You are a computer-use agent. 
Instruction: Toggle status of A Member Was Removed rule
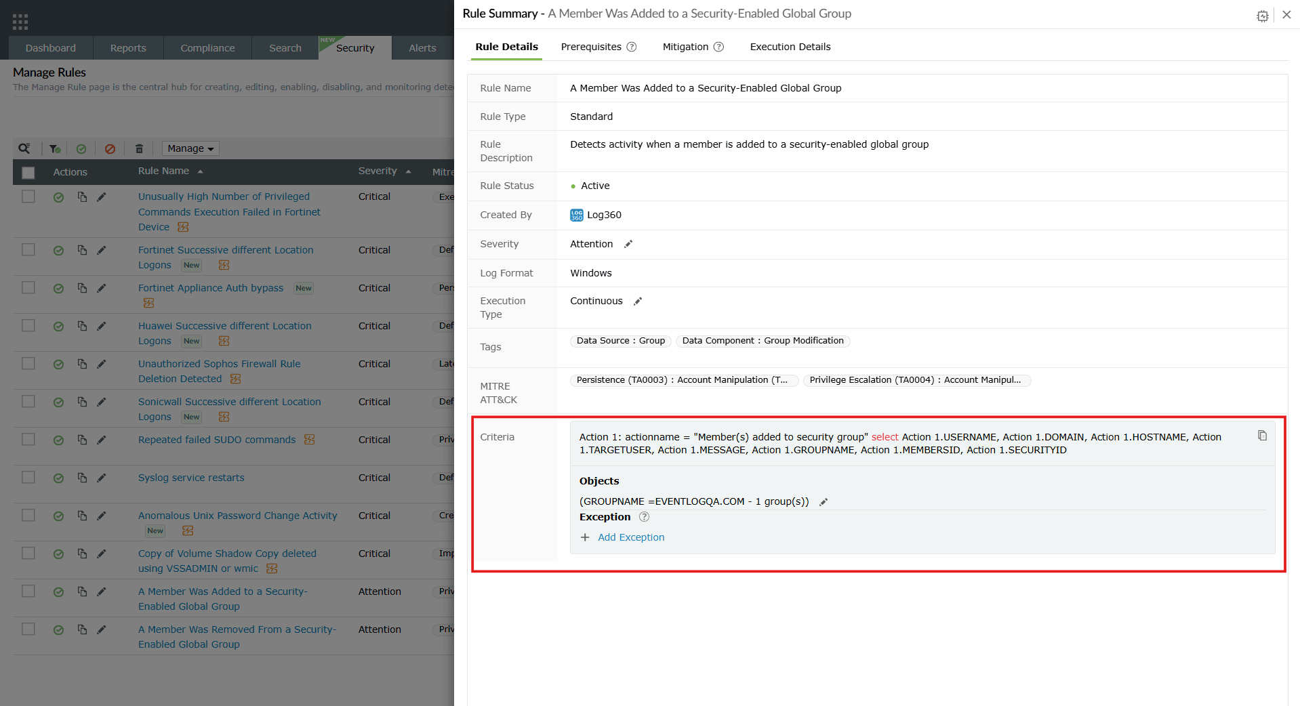pos(59,630)
